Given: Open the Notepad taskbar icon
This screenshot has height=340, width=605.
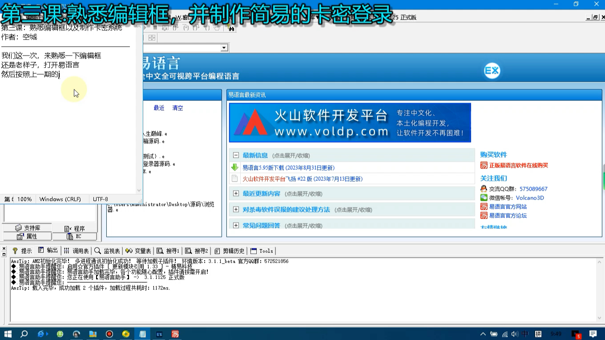Looking at the screenshot, I should point(142,334).
